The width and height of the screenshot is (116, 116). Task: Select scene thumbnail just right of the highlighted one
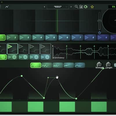click(x=23, y=49)
